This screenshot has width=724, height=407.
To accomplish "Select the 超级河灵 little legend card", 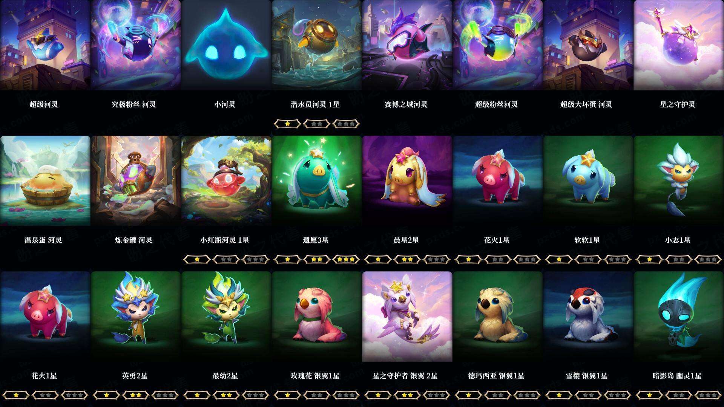I will [x=45, y=45].
